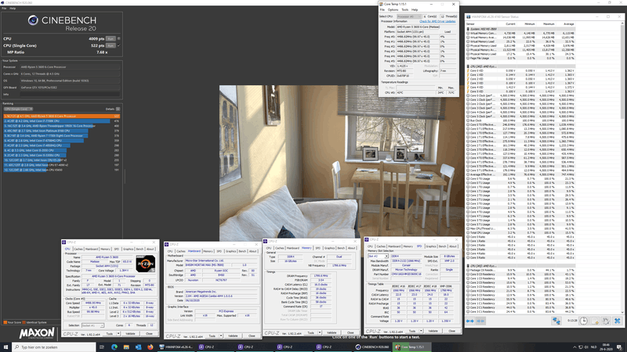Open Task View on the taskbar
627x352 pixels.
click(x=102, y=347)
